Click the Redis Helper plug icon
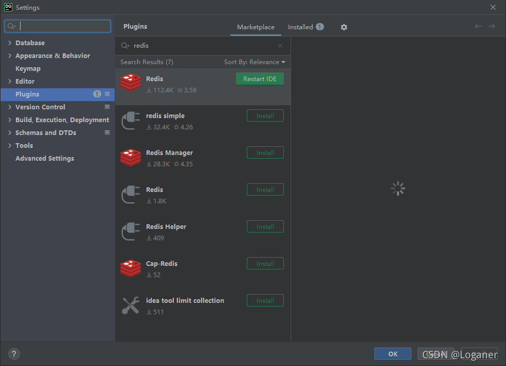 click(x=130, y=231)
